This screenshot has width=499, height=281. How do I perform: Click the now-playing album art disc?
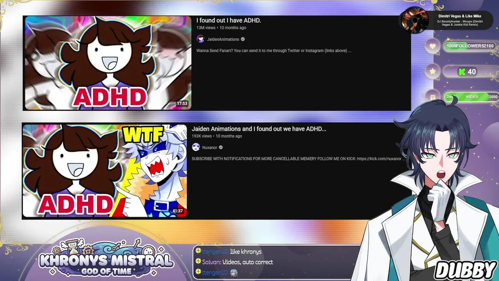(x=414, y=20)
